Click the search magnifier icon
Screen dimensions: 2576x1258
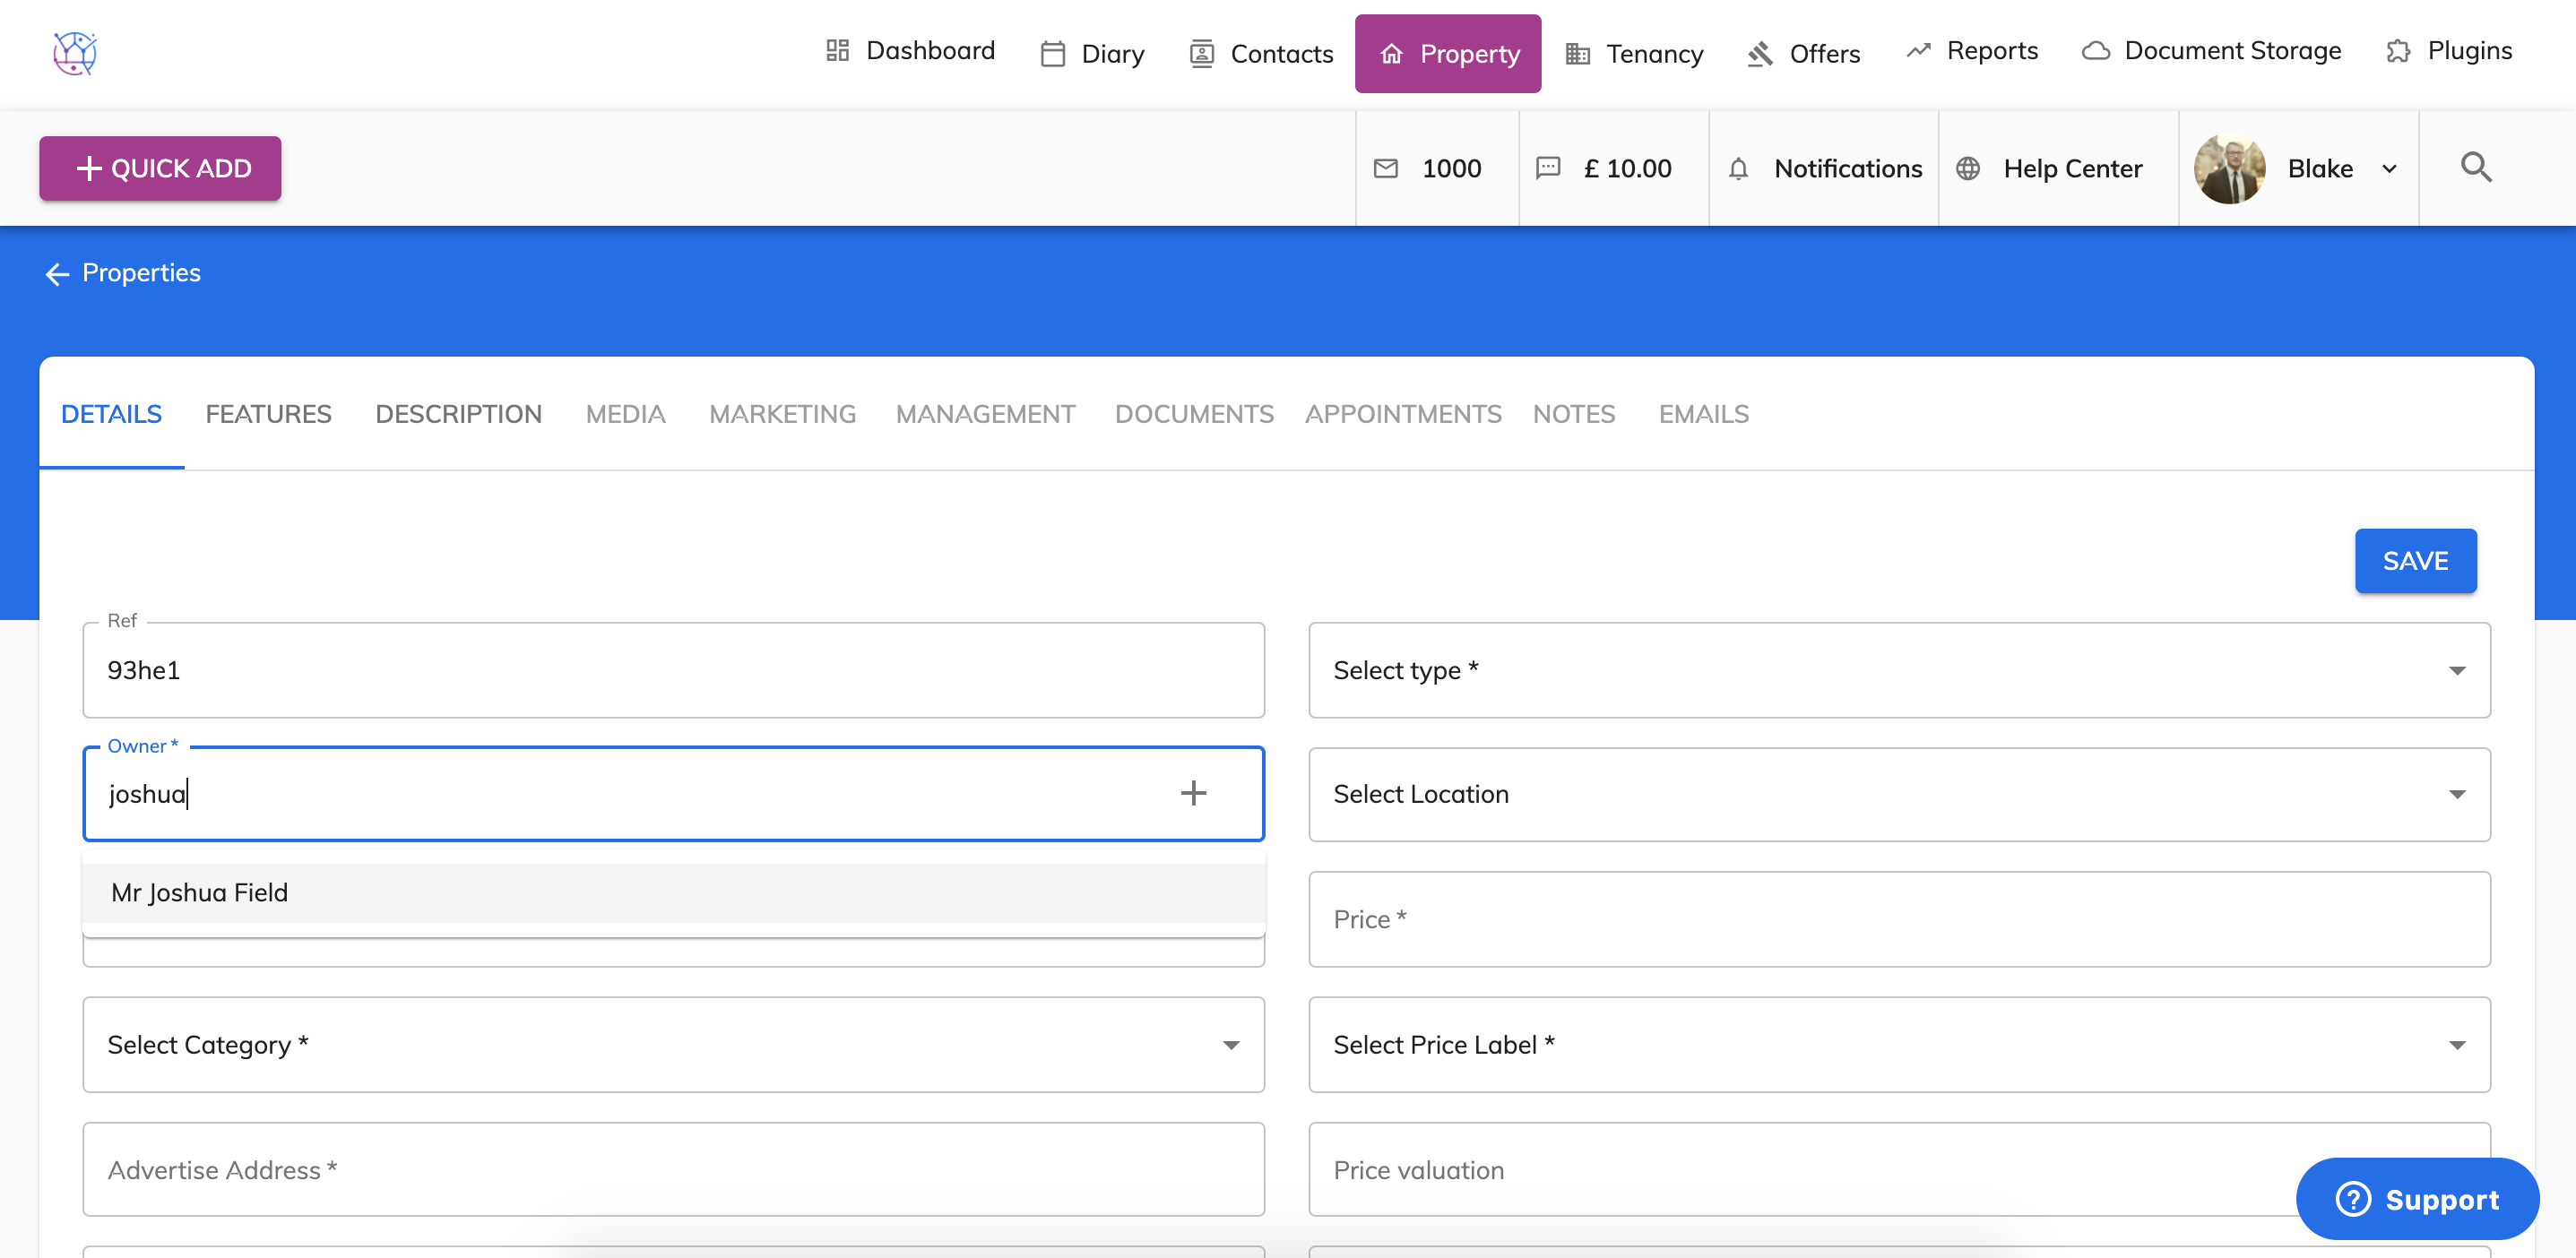[2475, 167]
